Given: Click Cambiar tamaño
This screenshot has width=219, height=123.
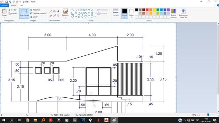Looking at the screenshot, I should point(38,13).
